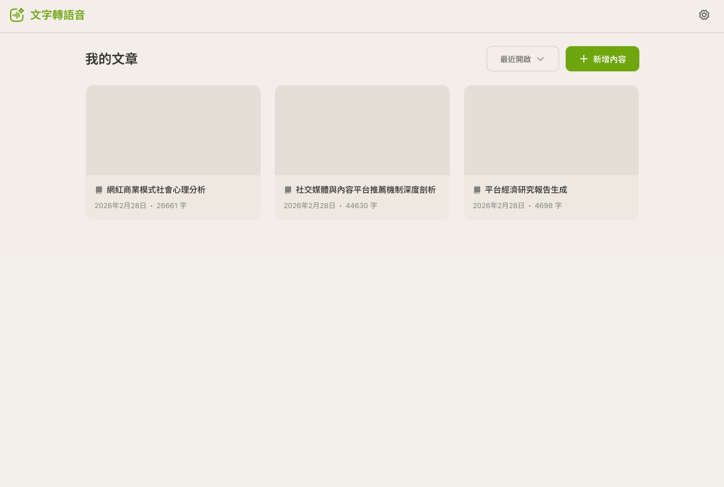
Task: Click book icon beside 網紅商業模式社會心理分析
Action: (99, 190)
